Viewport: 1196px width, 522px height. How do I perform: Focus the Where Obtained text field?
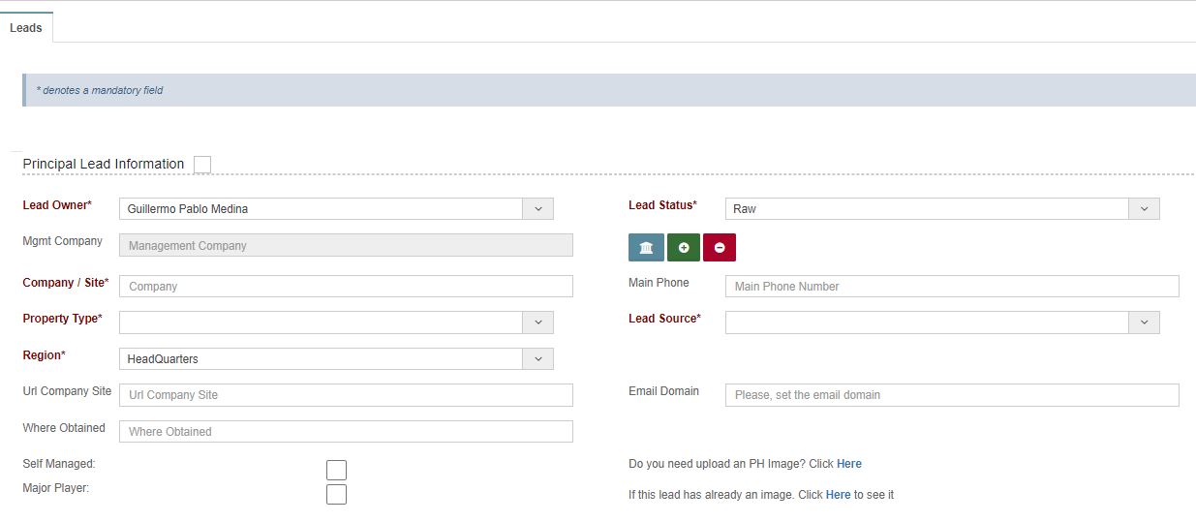tap(346, 432)
